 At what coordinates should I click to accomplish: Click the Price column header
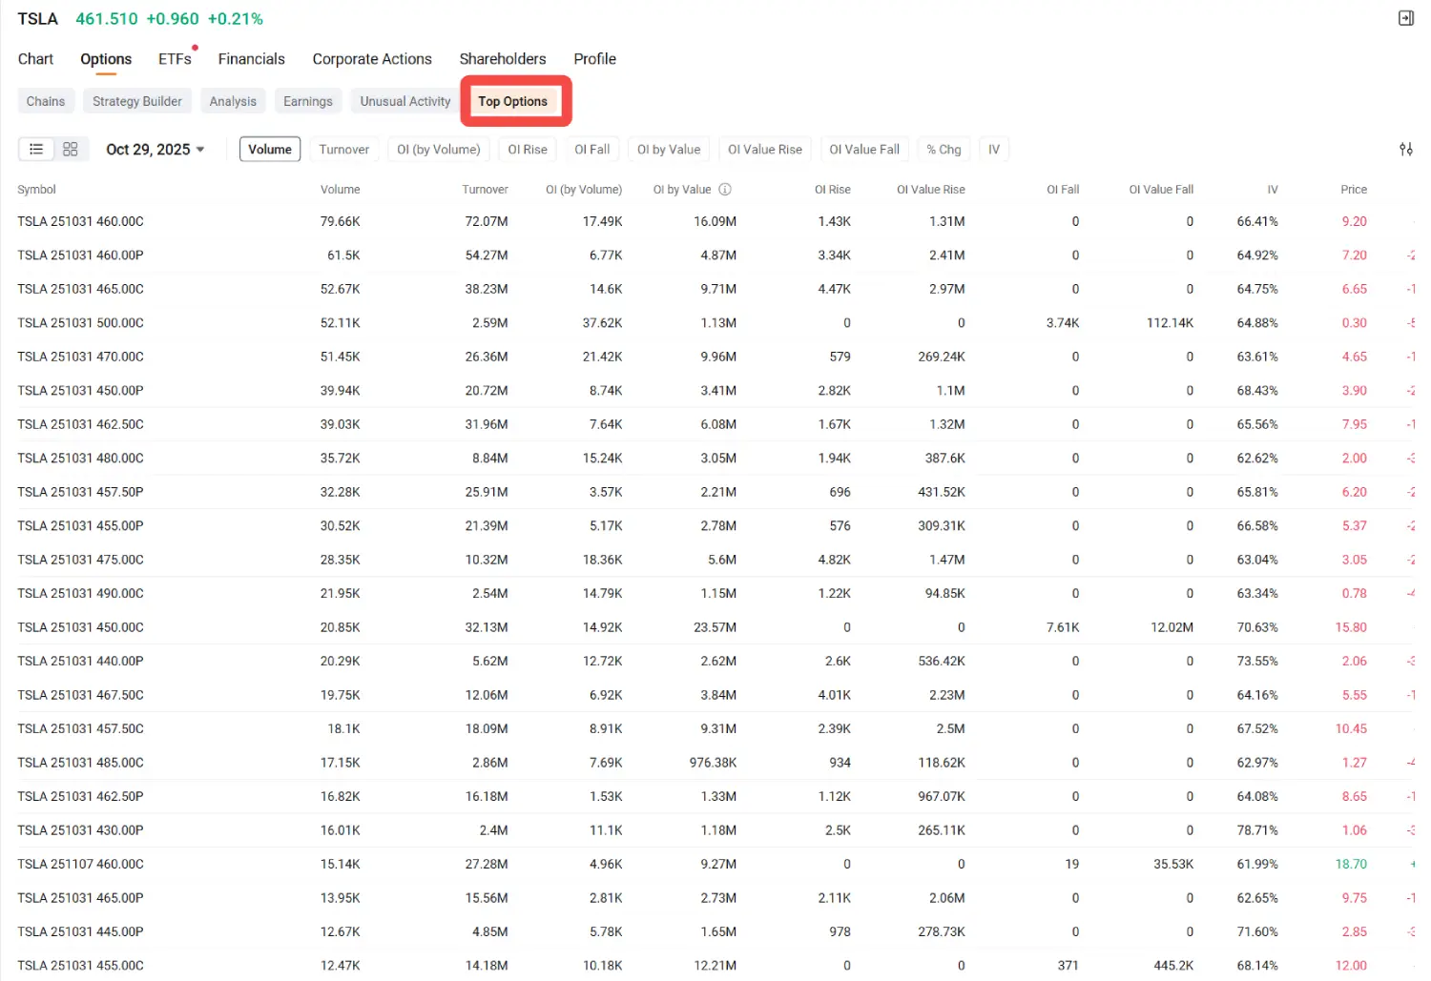(1354, 190)
